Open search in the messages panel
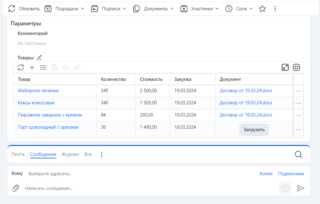 click(x=298, y=154)
